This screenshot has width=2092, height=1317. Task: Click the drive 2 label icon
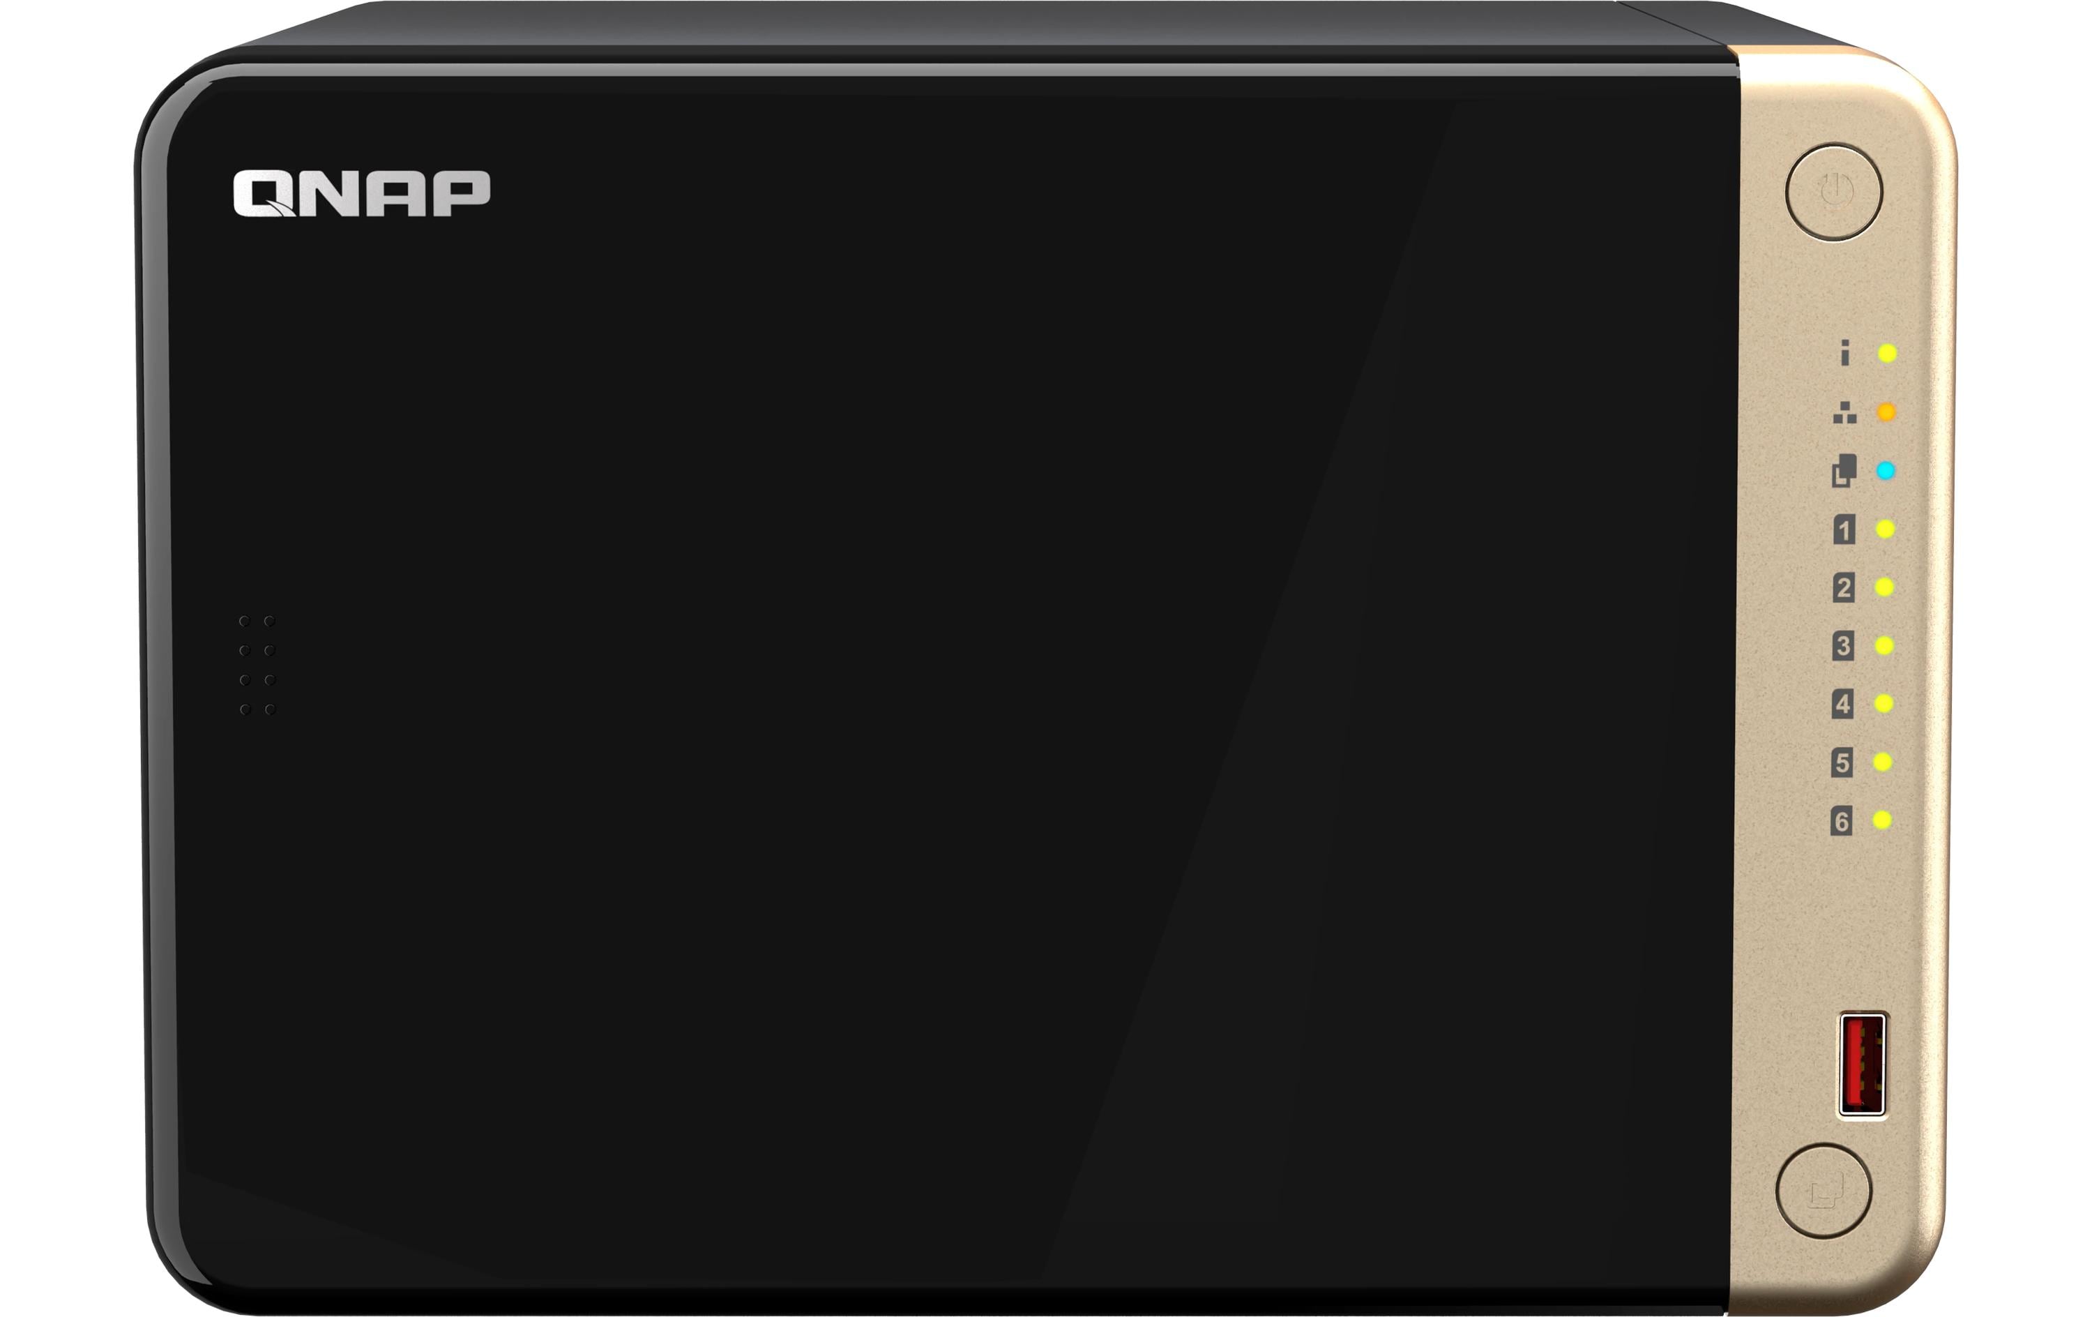[1844, 587]
